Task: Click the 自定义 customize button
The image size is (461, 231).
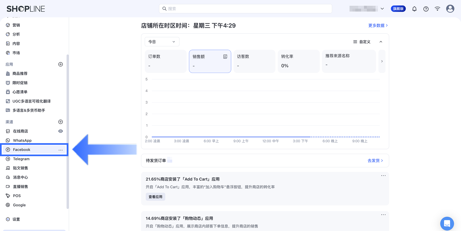Action: 362,42
